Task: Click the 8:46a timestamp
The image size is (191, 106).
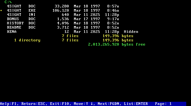Action: tap(113, 10)
